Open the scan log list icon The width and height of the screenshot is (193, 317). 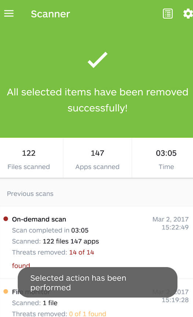168,14
